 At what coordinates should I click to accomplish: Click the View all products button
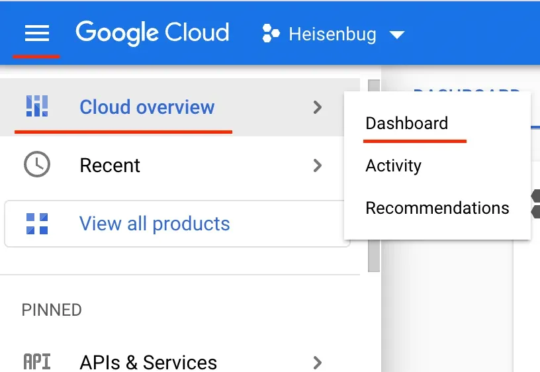(x=177, y=224)
